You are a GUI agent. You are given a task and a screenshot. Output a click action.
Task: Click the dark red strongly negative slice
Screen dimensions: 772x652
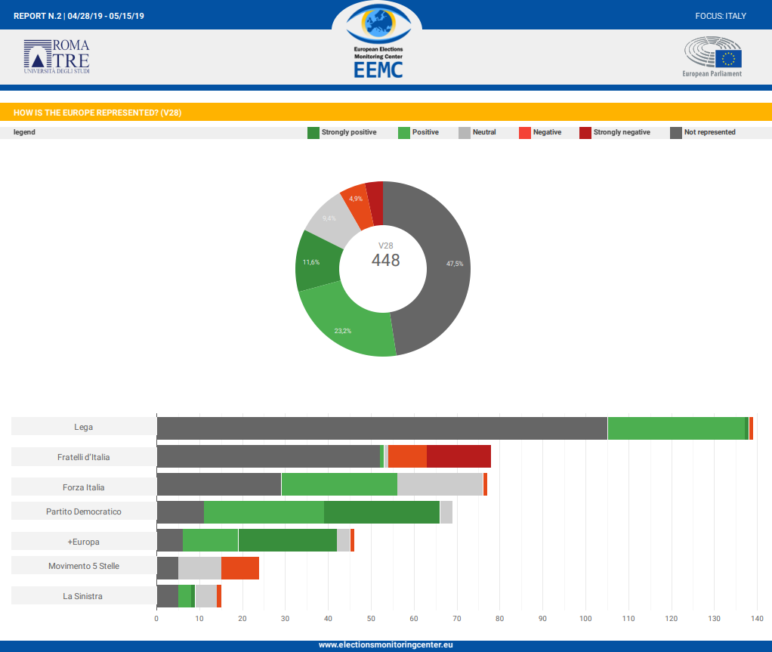[x=375, y=203]
